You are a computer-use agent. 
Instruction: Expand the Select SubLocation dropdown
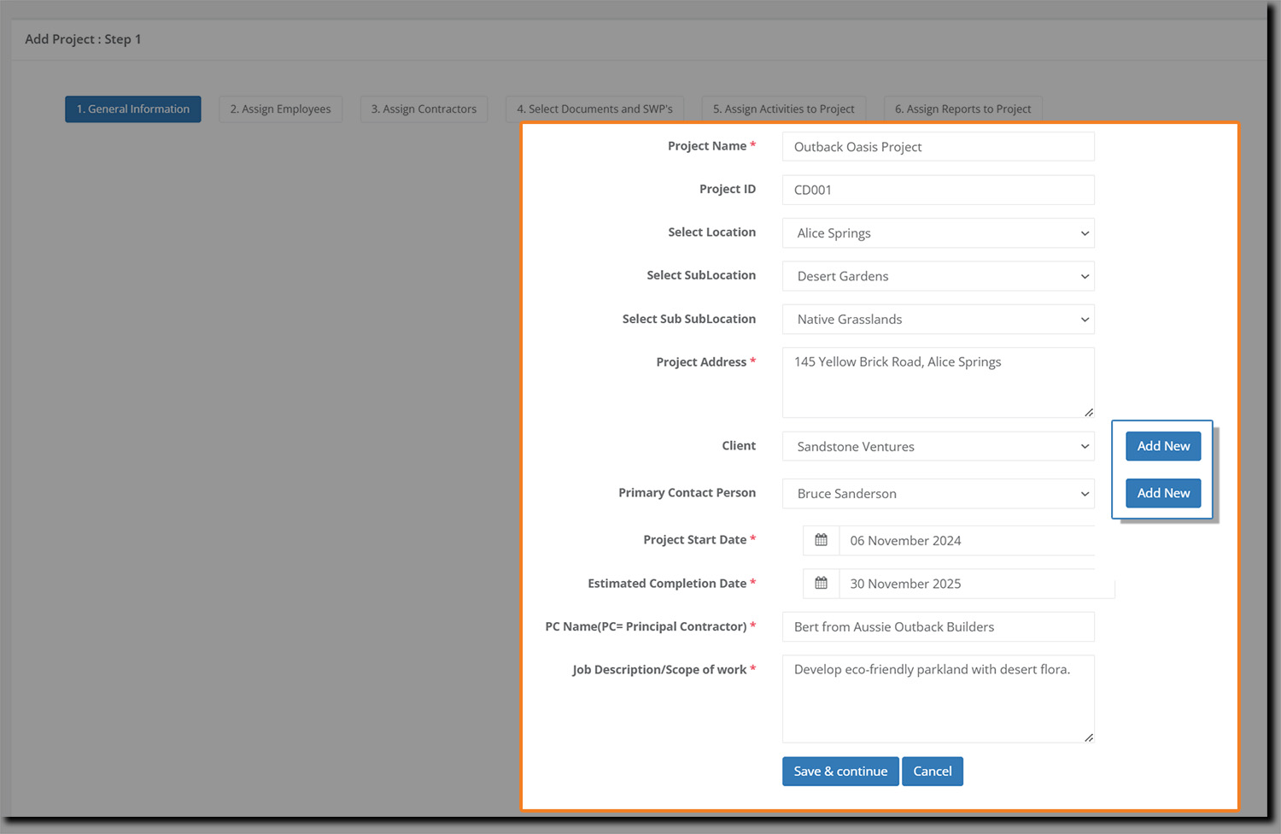coord(938,276)
